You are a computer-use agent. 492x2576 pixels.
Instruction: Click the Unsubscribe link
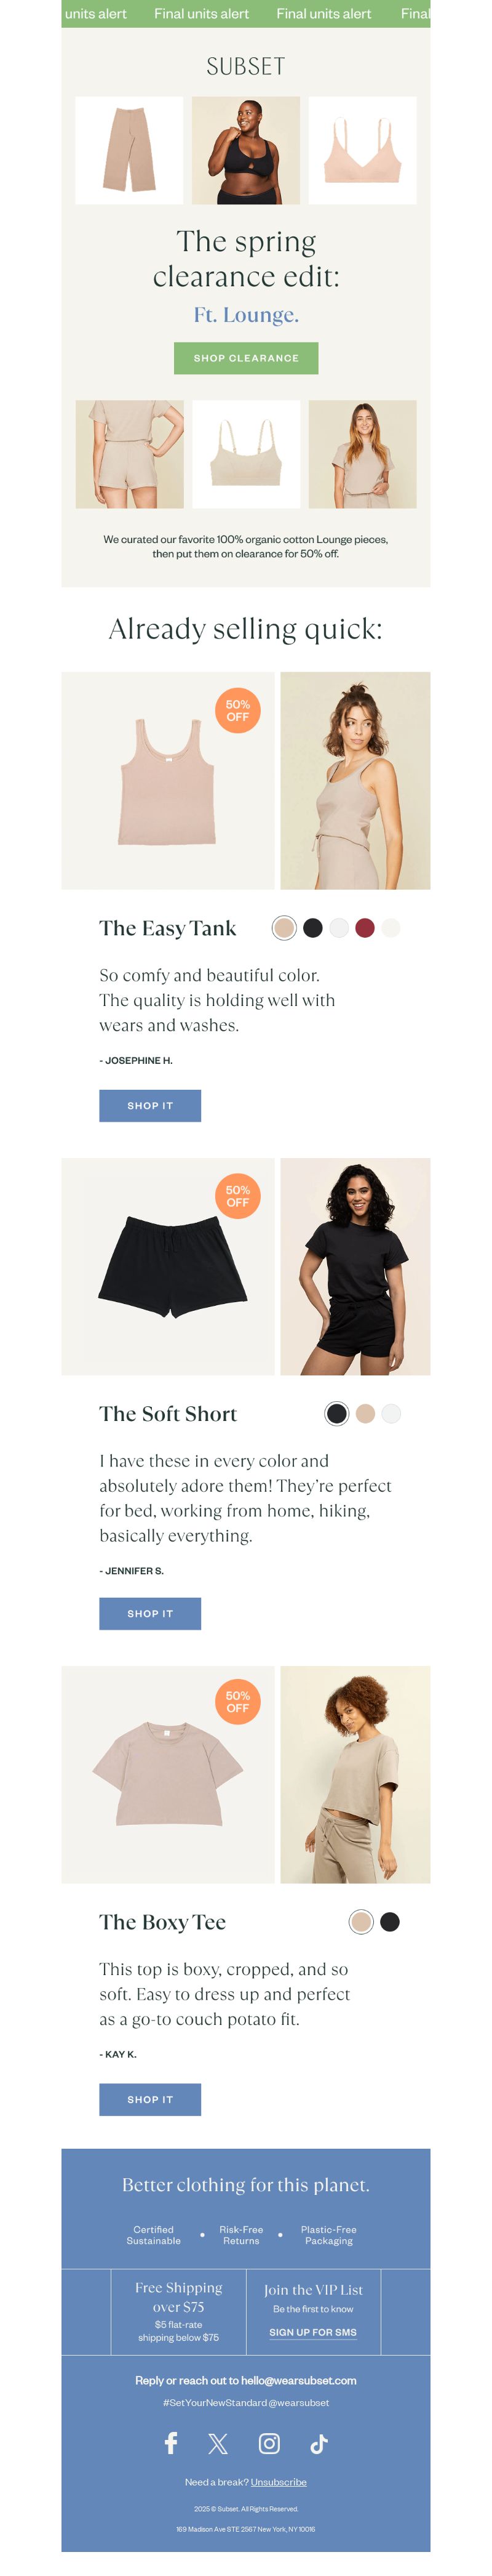(x=279, y=2482)
